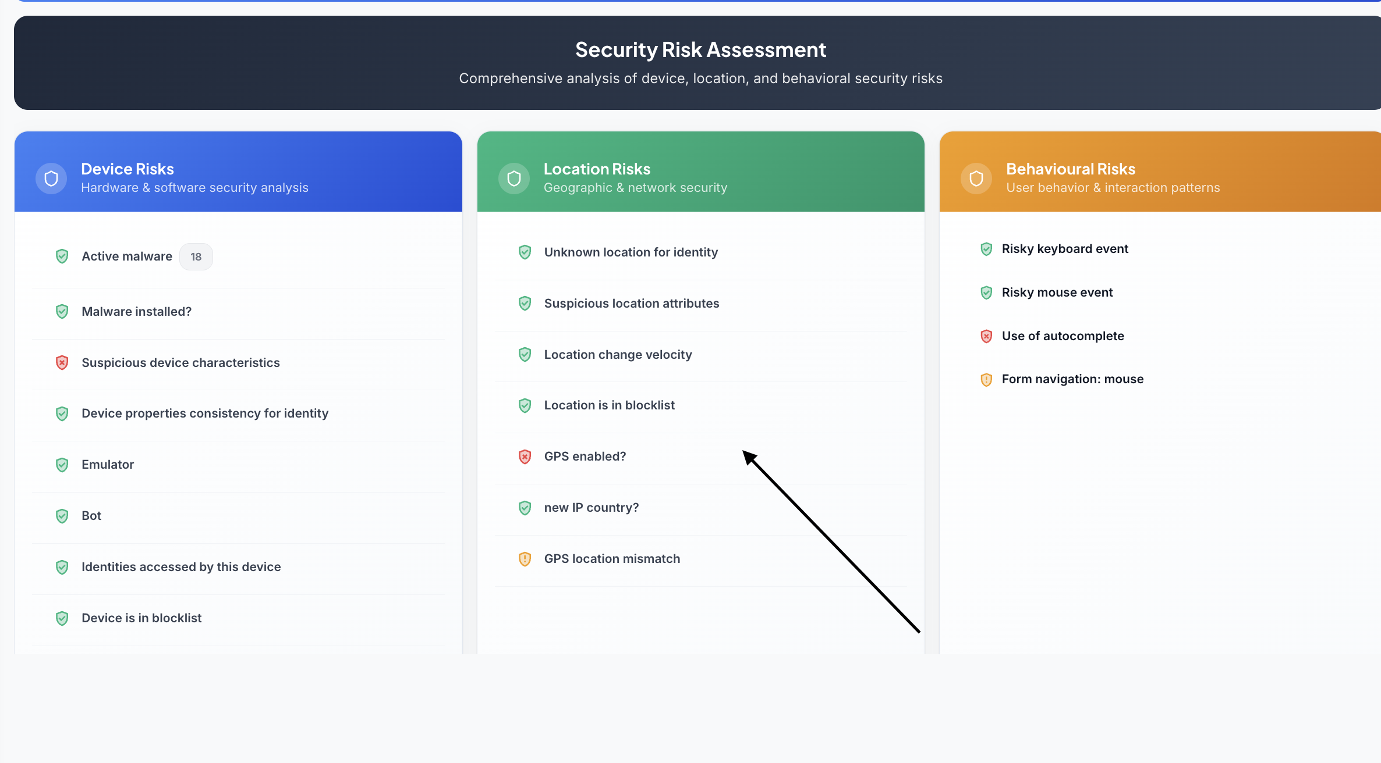Click the new IP country? row
The image size is (1381, 763).
pyautogui.click(x=701, y=508)
